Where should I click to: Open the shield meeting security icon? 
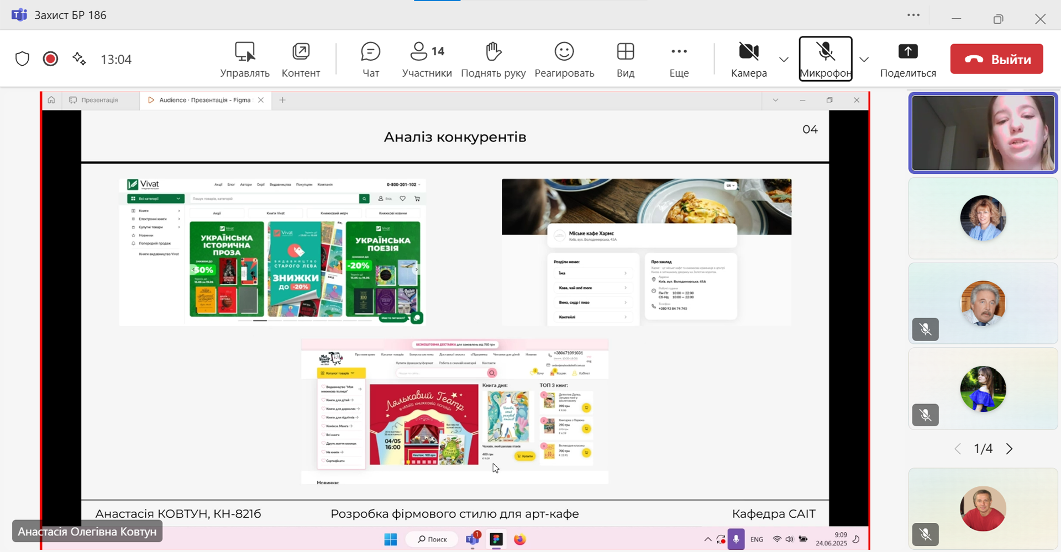[x=22, y=59]
